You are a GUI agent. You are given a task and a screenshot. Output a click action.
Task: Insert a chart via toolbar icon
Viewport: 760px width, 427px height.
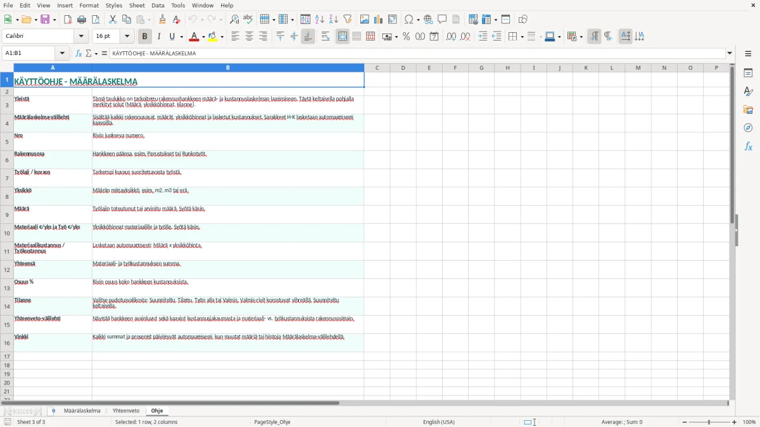pyautogui.click(x=379, y=20)
